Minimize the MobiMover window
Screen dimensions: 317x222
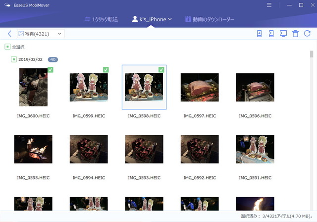[x=289, y=5]
